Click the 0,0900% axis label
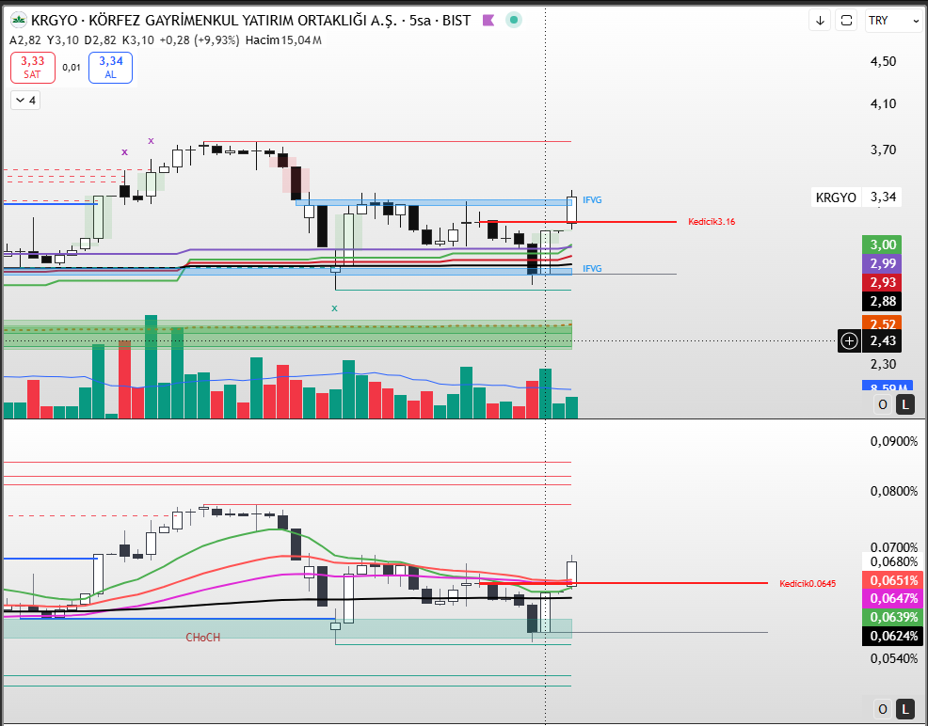Image resolution: width=928 pixels, height=726 pixels. 894,442
